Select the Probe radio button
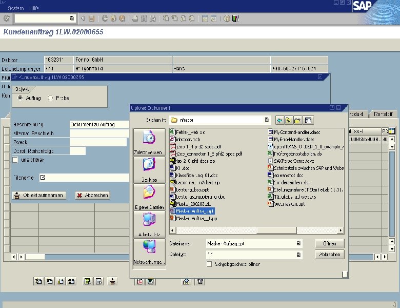The height and width of the screenshot is (308, 400). pyautogui.click(x=50, y=98)
